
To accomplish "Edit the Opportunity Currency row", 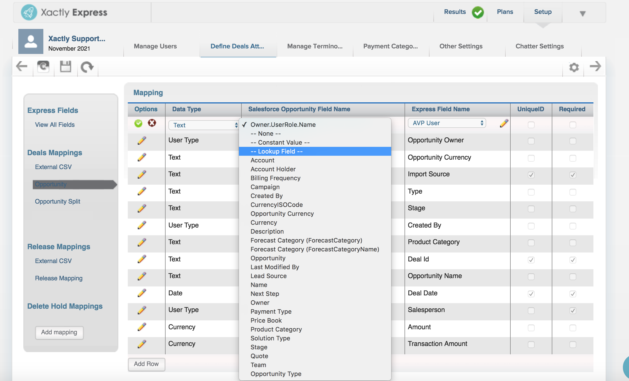I will (142, 157).
